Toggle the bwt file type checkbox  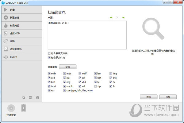[49, 82]
